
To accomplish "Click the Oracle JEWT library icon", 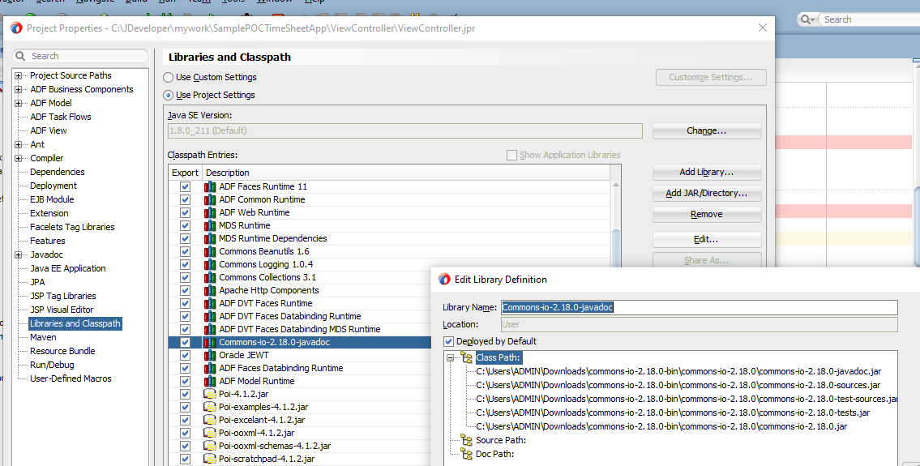I will coord(210,355).
